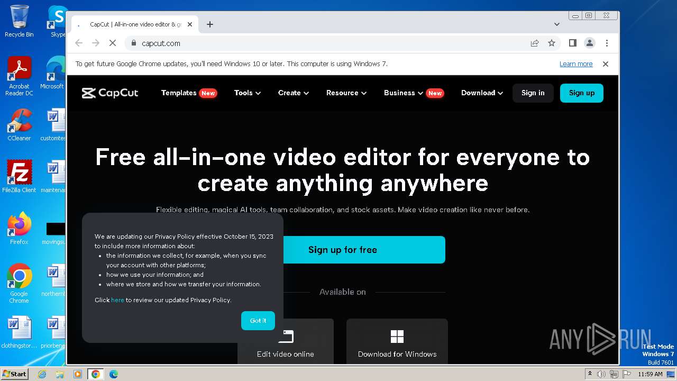Toggle the Chrome side panel
Screen dimensions: 677x381
(572, 43)
